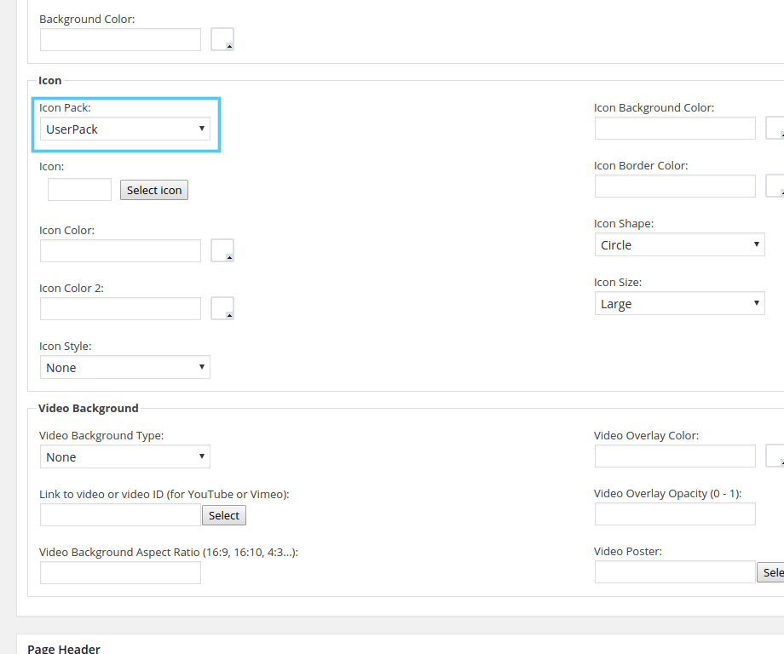This screenshot has height=654, width=784.
Task: Open the Video Overlay Color swatch
Action: point(775,456)
